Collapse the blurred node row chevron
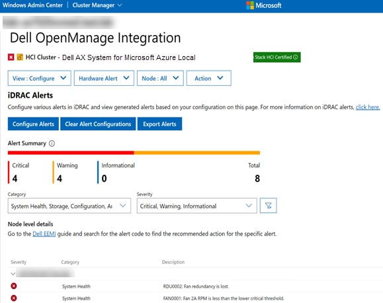 coord(13,274)
